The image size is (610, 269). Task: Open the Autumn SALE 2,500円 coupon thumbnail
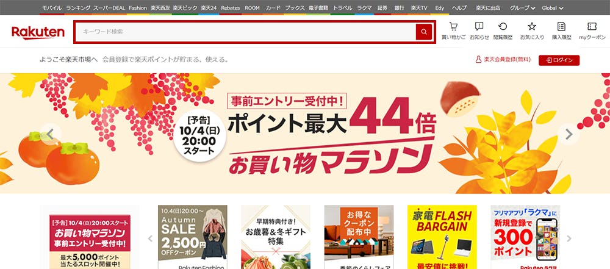click(193, 237)
